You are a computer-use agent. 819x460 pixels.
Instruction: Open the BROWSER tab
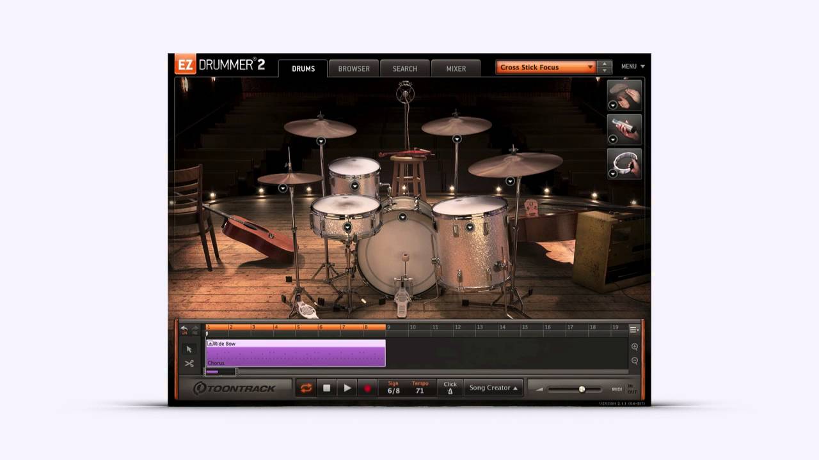coord(354,68)
